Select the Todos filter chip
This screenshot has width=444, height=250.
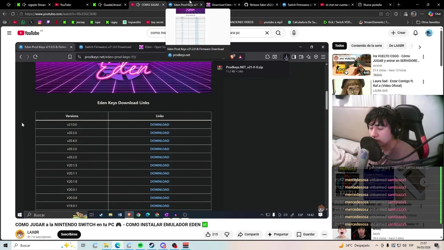340,46
